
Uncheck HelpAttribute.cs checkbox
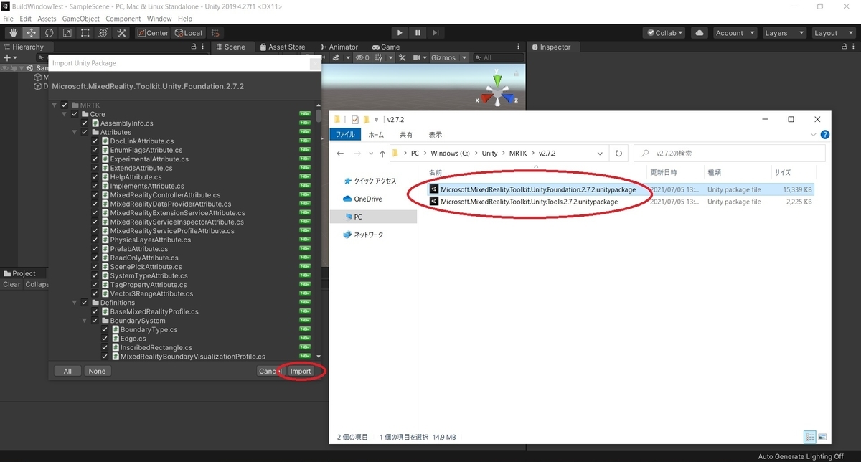pyautogui.click(x=95, y=177)
